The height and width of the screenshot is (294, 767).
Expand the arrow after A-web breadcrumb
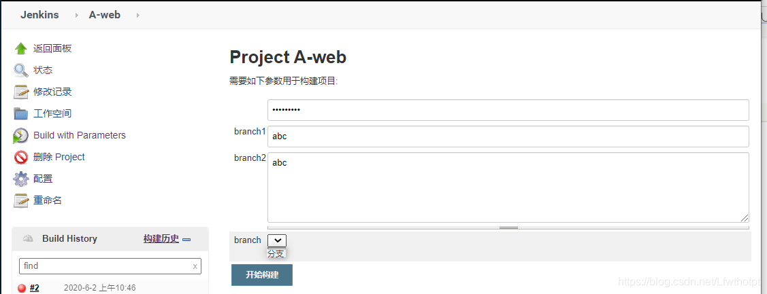138,15
